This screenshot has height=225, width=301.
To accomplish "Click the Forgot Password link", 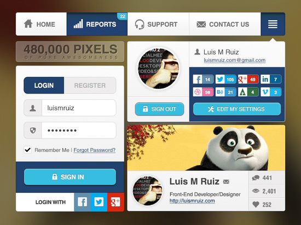I will (x=95, y=150).
